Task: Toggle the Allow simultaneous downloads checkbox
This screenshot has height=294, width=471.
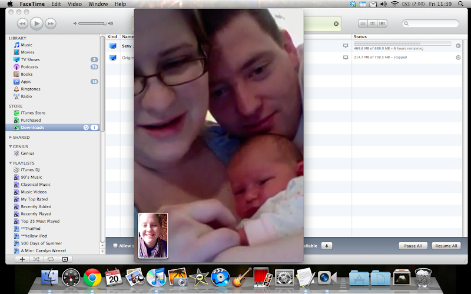Action: (x=115, y=246)
